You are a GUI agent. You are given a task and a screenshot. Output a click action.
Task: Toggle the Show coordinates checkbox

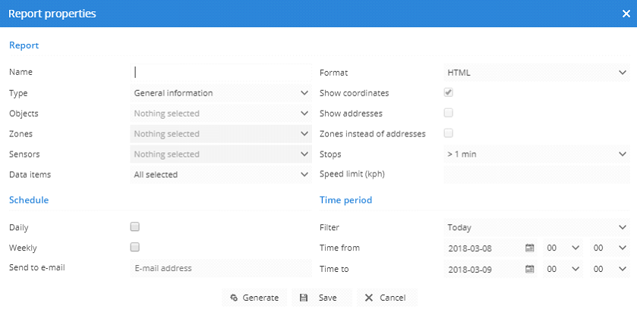[x=449, y=92]
